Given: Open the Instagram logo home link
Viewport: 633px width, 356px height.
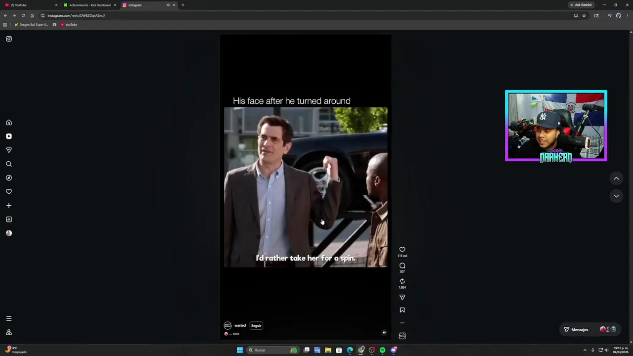Looking at the screenshot, I should tap(9, 39).
